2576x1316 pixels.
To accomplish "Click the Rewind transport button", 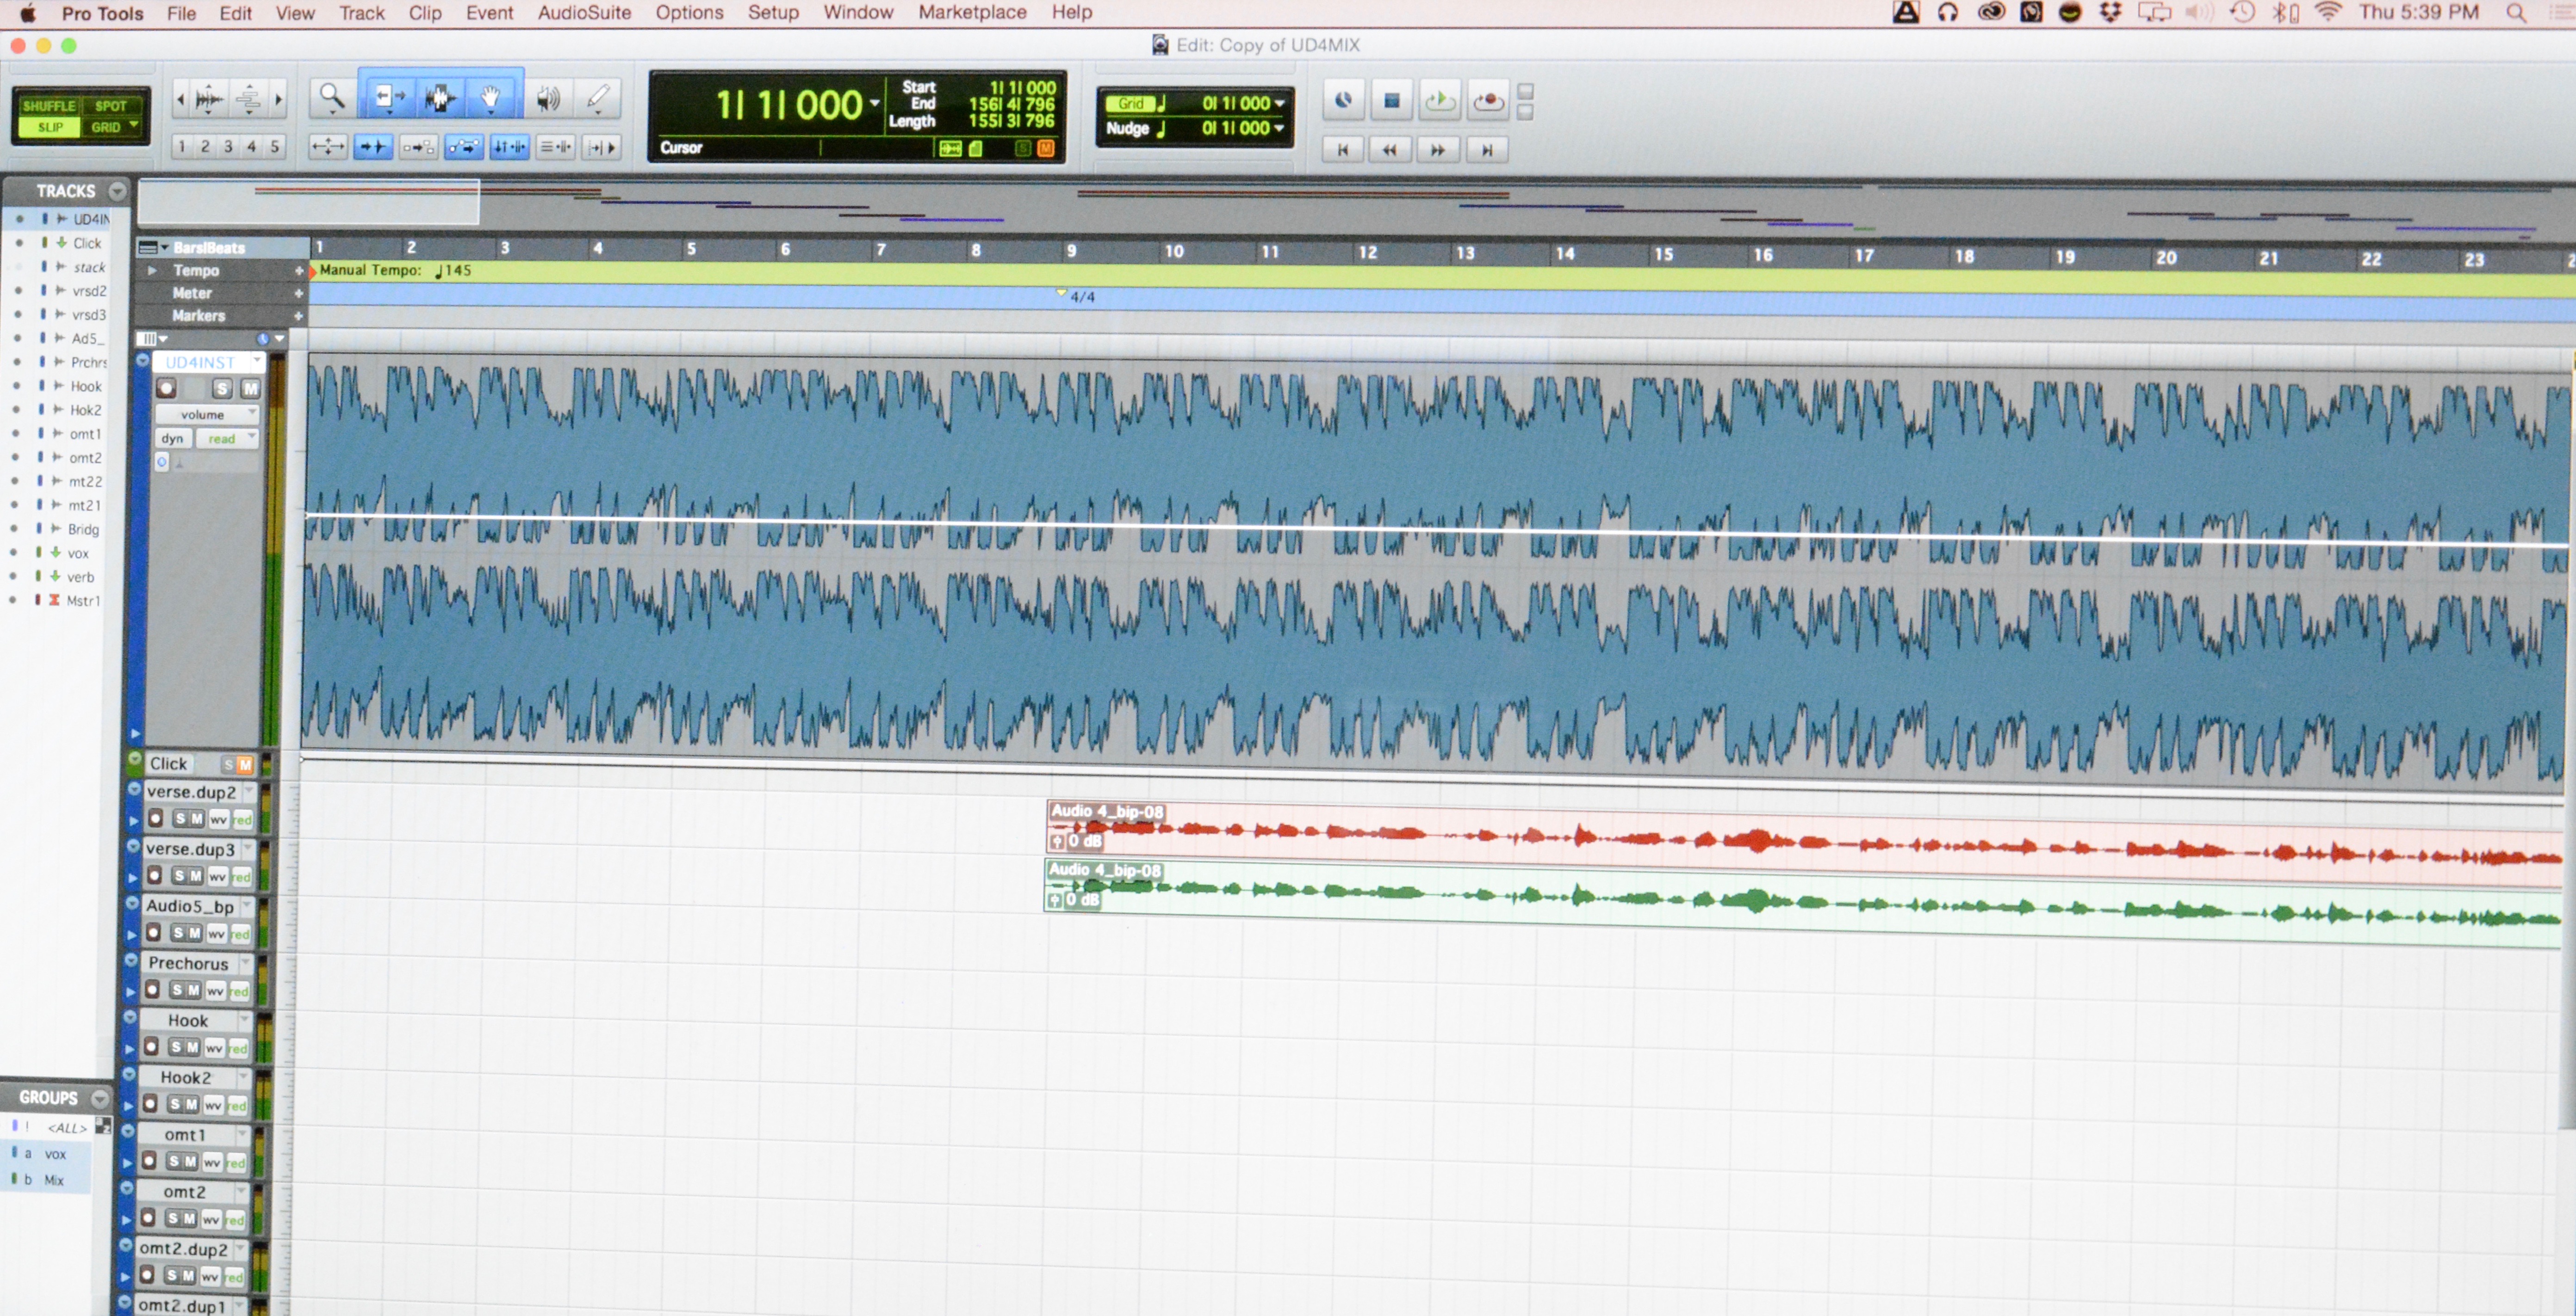I will click(x=1391, y=150).
